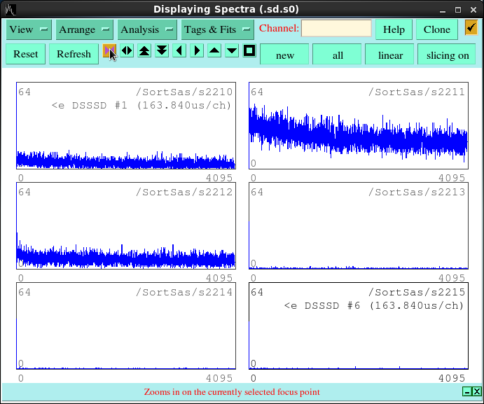Click the Clone button
Viewport: 484px width, 404px height.
click(437, 29)
